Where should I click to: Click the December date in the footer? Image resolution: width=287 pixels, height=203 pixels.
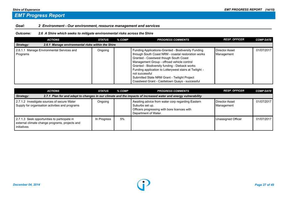(27, 185)
